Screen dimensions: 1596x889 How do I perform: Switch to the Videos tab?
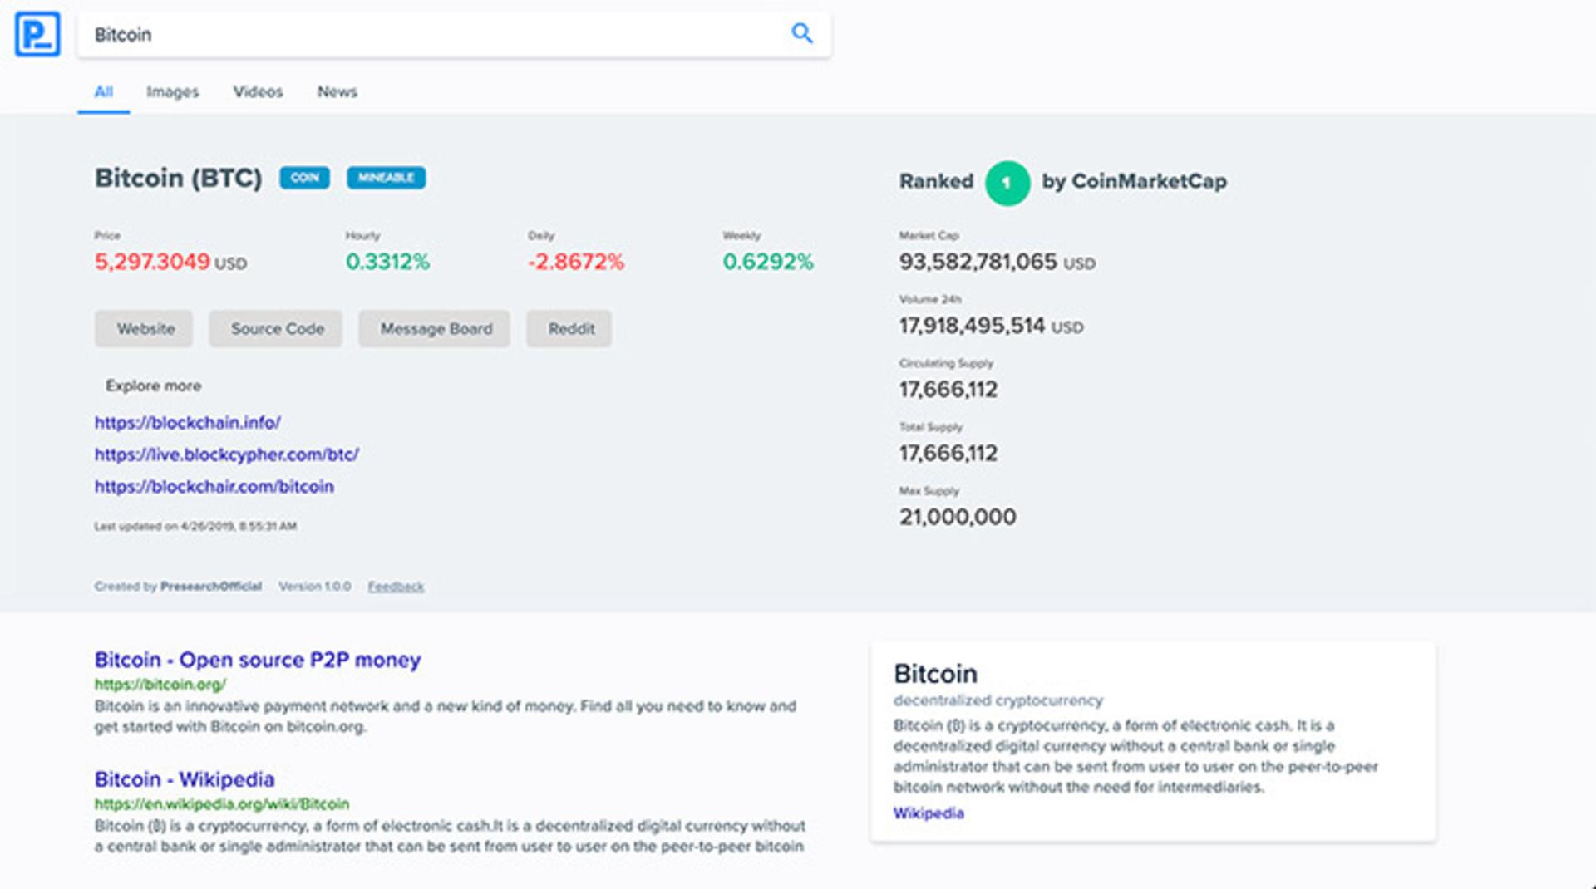click(258, 92)
